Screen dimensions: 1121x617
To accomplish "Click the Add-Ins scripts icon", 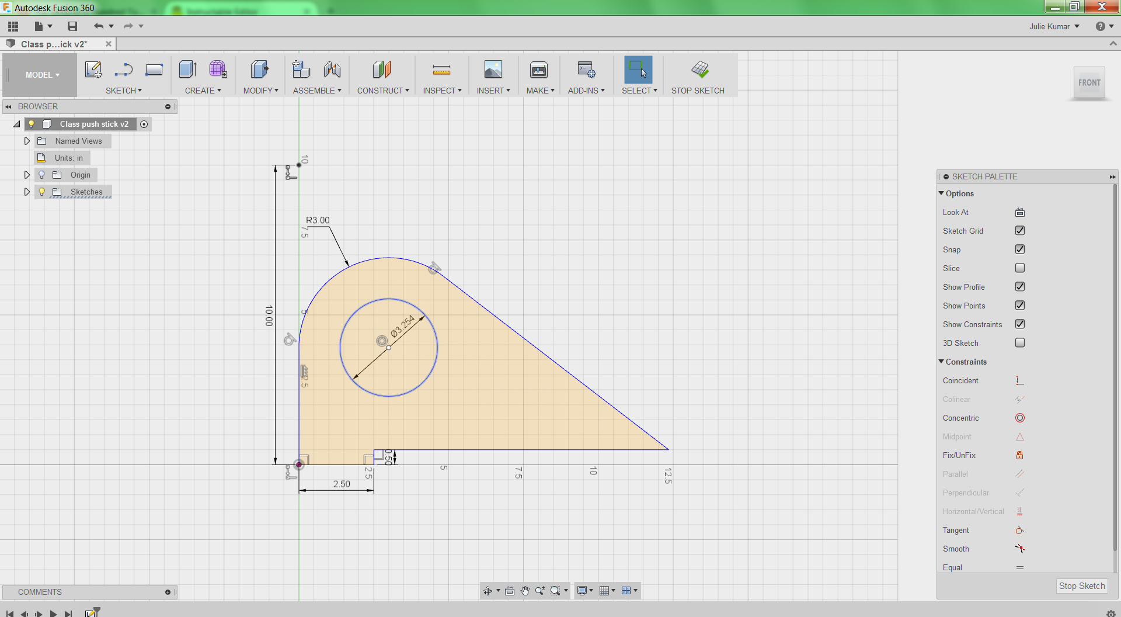I will [586, 70].
